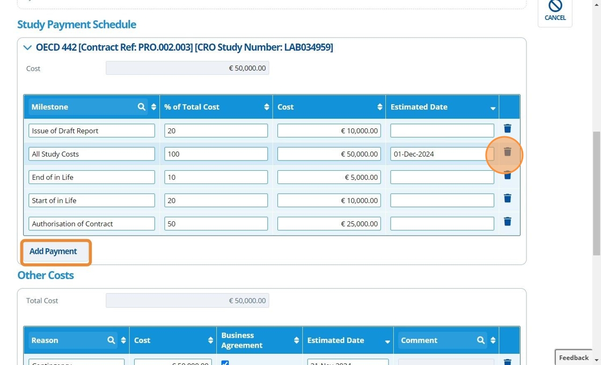Sort the Milestone column
This screenshot has width=601, height=365.
coord(153,107)
